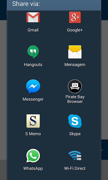Select the Wi-Fi Direct icon

75,156
